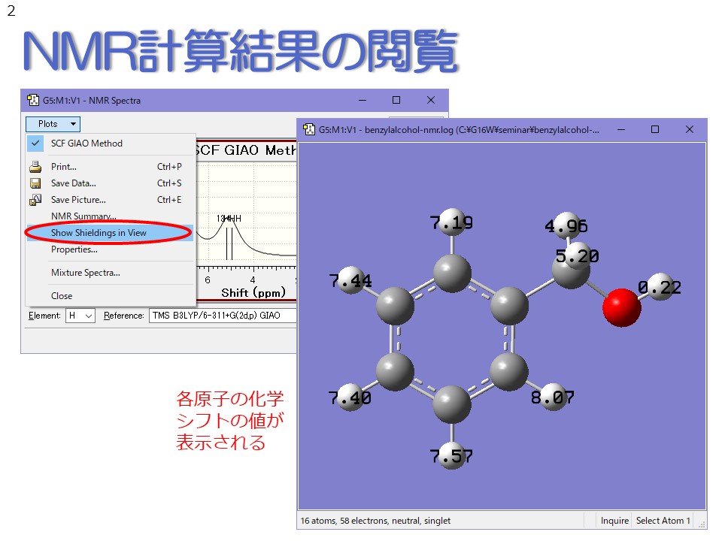Screen dimensions: 722x541
Task: Click the NMR Spectra window title icon
Action: [32, 100]
